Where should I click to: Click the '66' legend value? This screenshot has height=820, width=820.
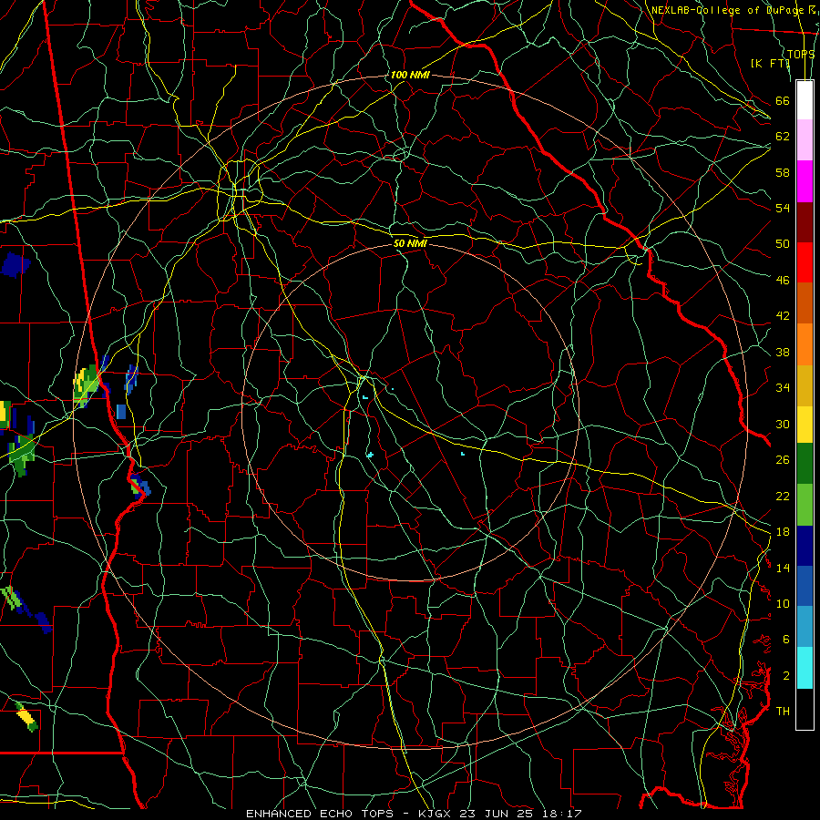pyautogui.click(x=783, y=101)
